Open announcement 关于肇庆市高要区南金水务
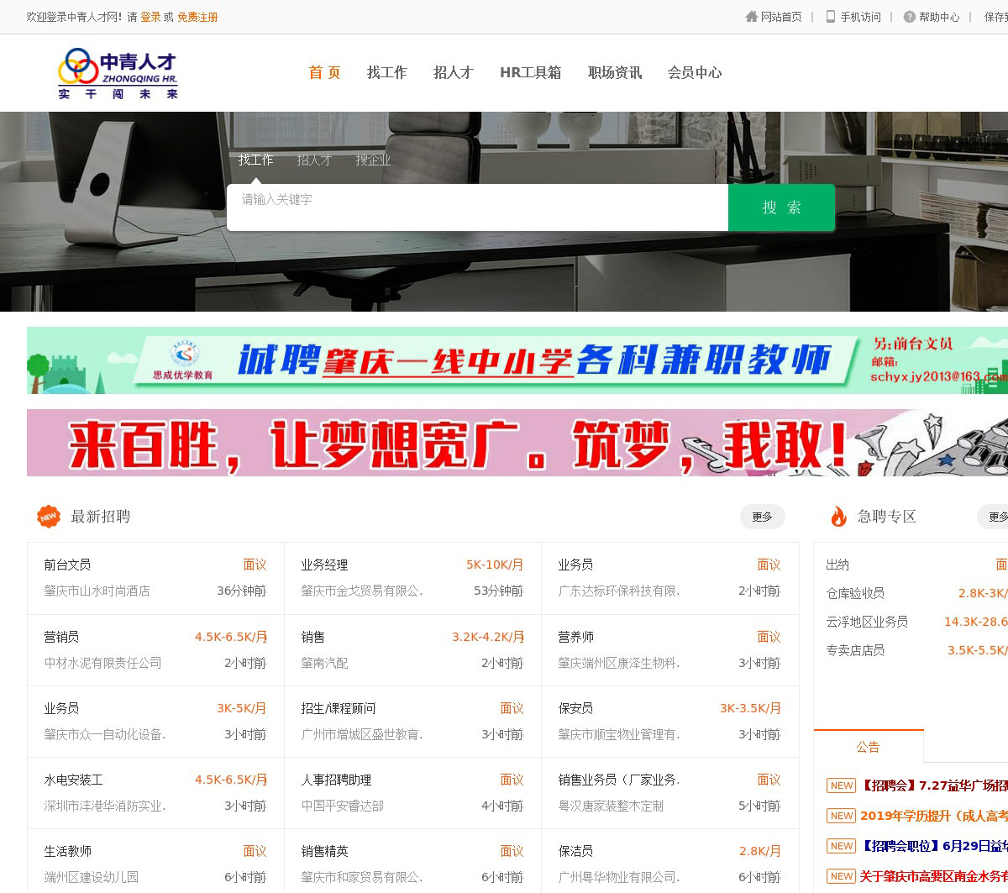 click(934, 876)
